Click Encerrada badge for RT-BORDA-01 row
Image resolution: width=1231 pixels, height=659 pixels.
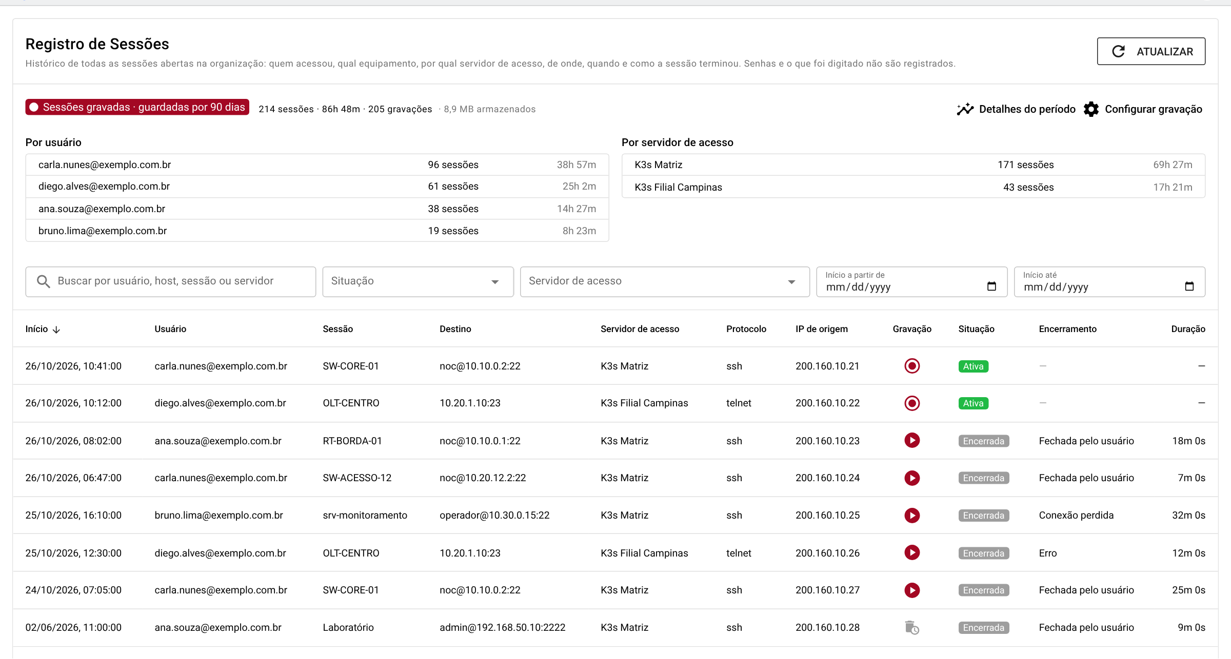pos(983,441)
